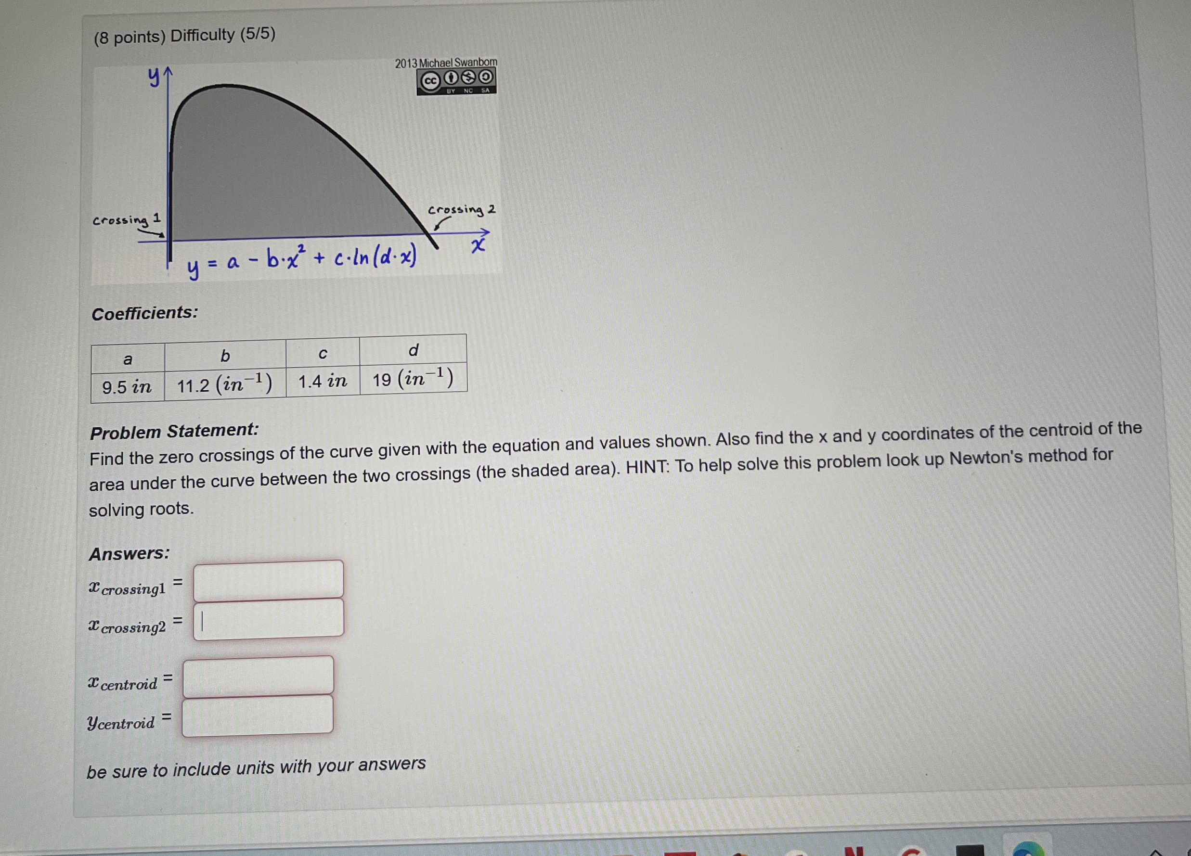Select the x_centroid input field

259,677
